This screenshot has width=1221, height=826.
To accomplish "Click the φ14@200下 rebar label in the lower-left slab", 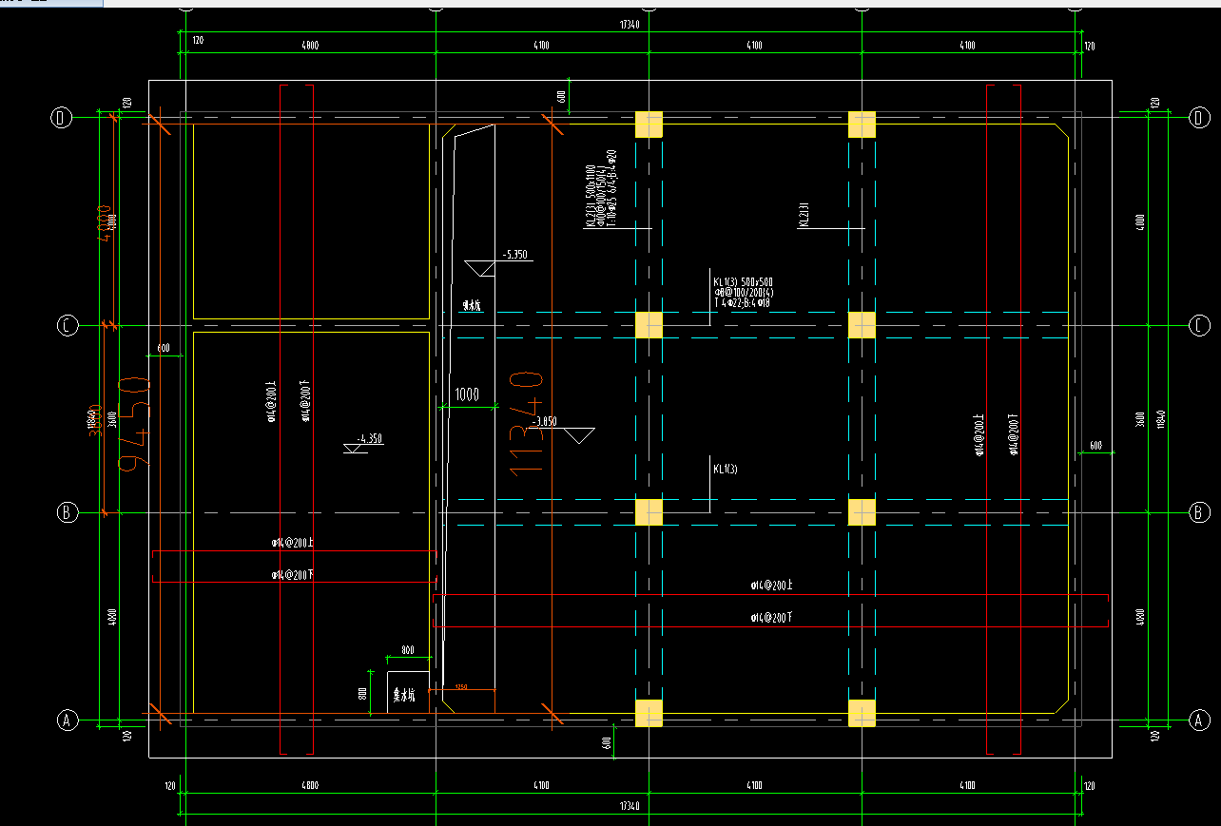I will tap(293, 574).
